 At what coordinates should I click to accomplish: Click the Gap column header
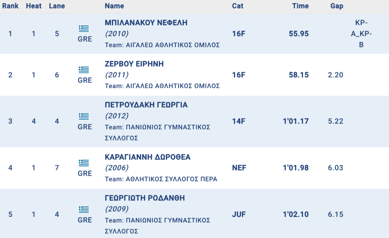(x=337, y=6)
